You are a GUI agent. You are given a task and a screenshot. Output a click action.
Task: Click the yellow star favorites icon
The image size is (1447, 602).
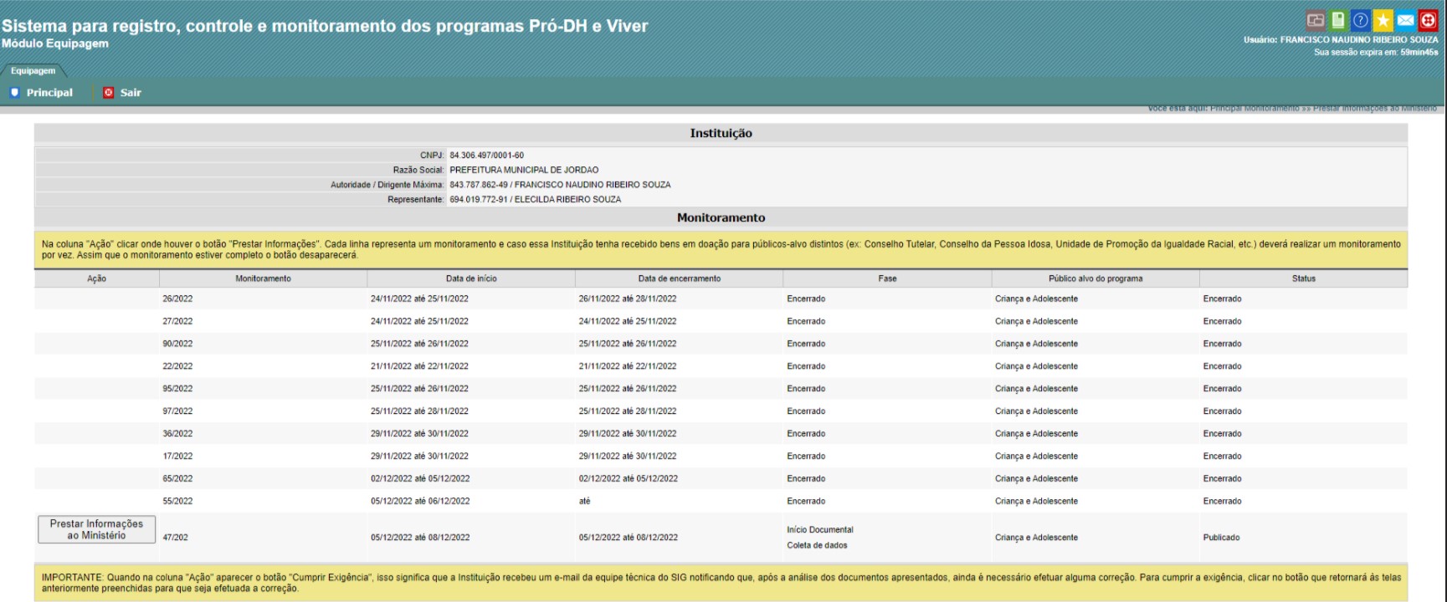coord(1383,21)
